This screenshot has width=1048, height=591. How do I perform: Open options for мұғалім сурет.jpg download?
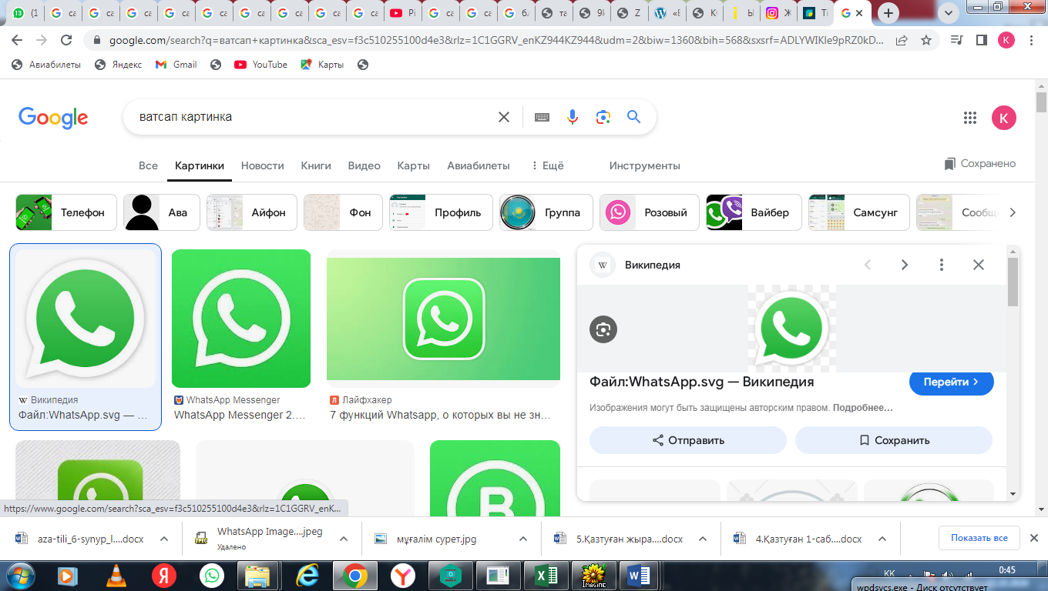523,539
